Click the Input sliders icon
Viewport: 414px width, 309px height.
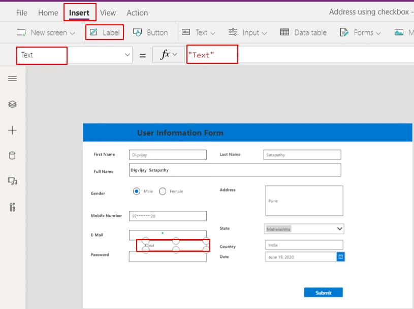tap(233, 32)
